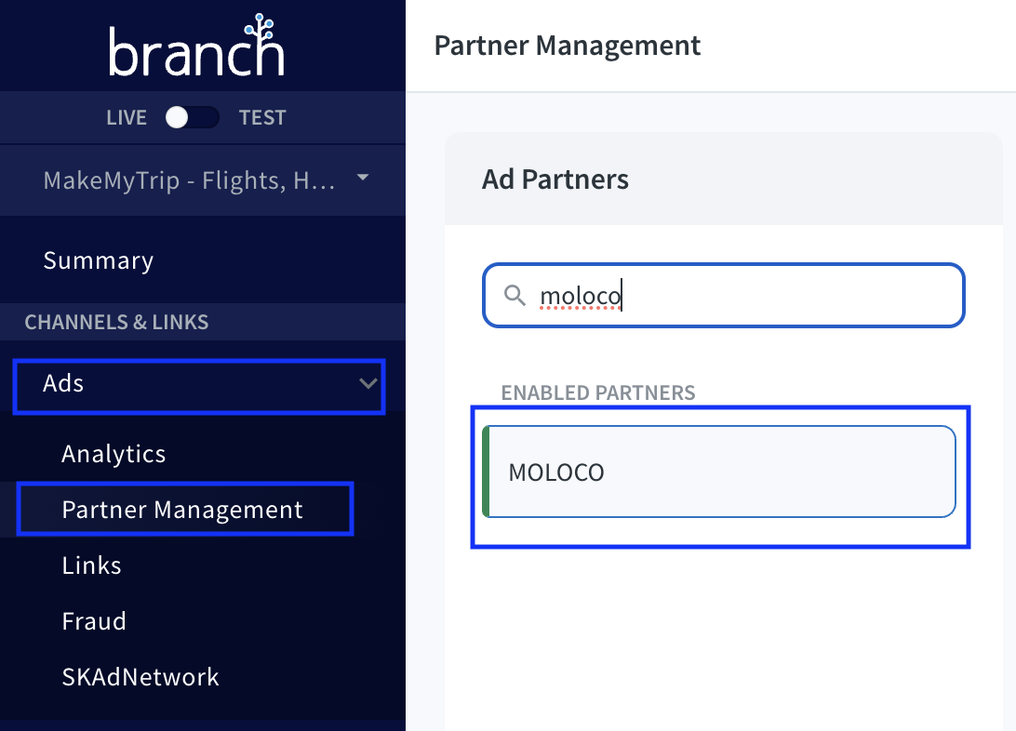Select the LIVE environment label
The image size is (1016, 731).
(x=127, y=118)
